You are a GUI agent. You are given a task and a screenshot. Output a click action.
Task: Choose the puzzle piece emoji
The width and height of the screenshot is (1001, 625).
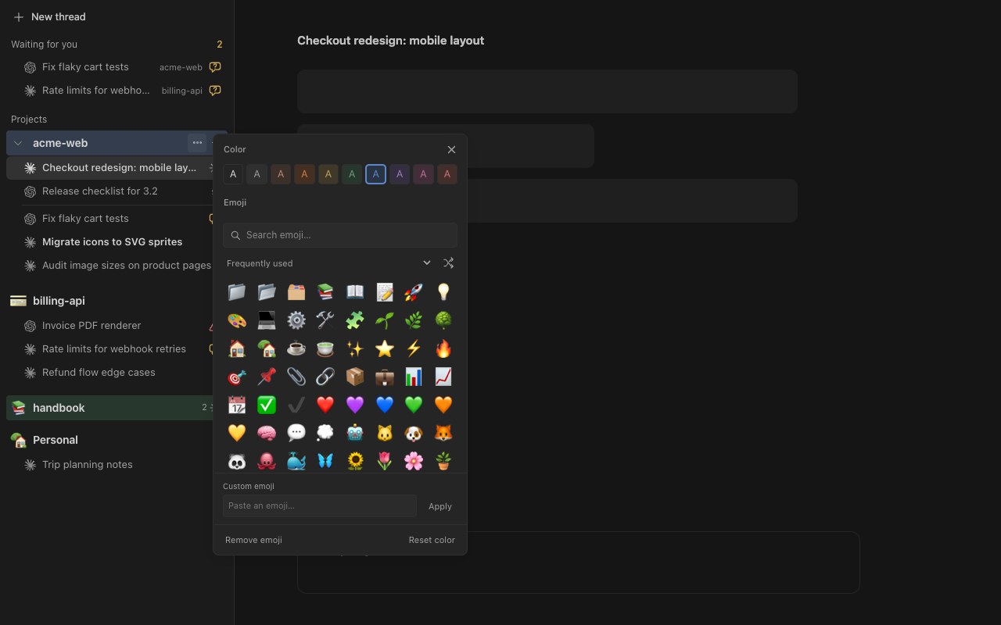point(355,320)
